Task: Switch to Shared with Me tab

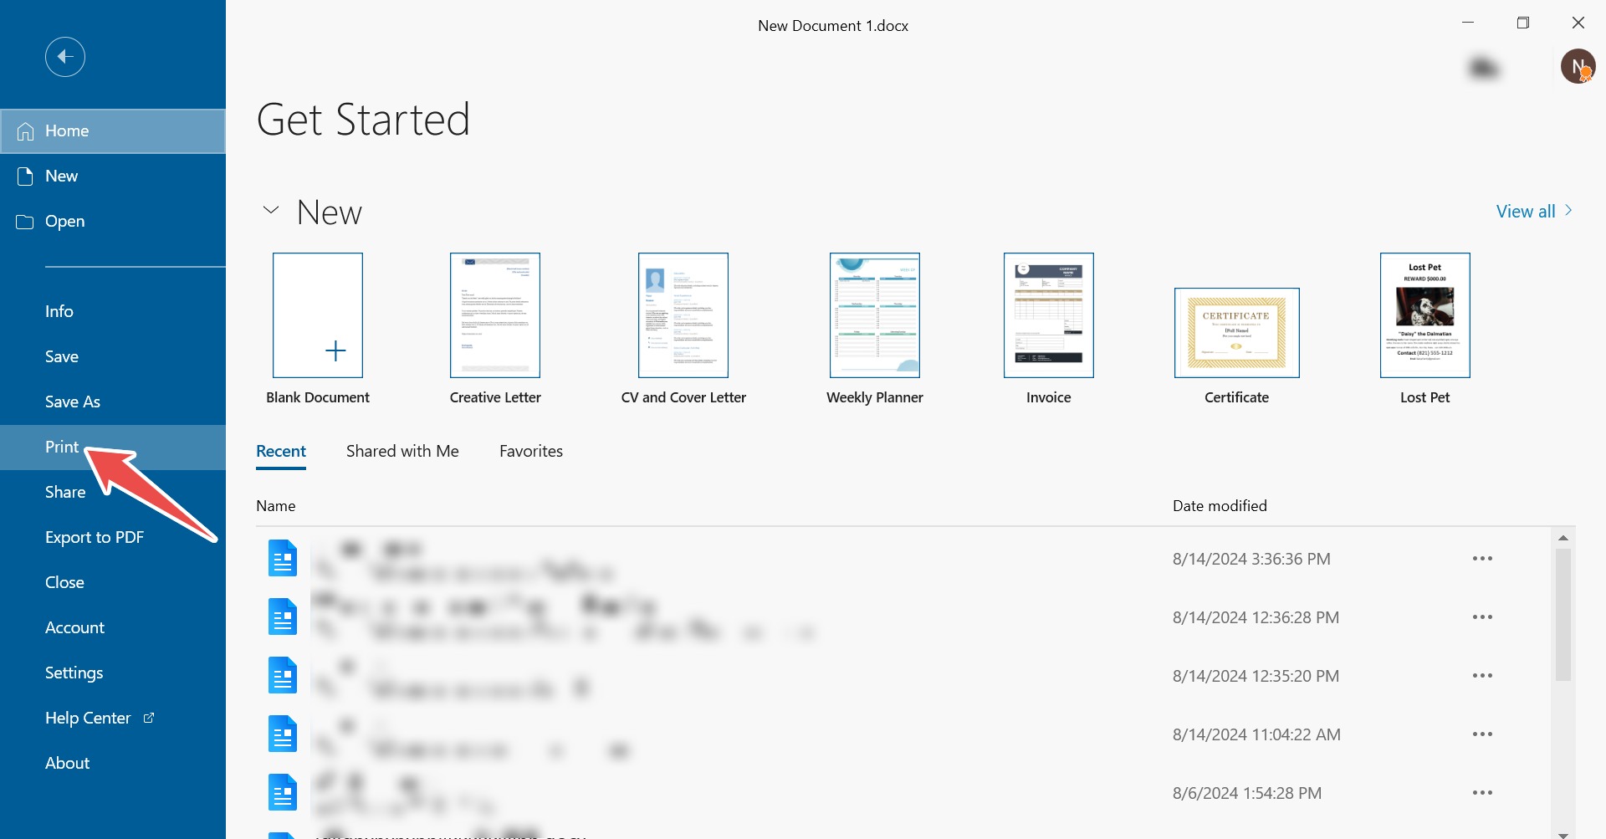Action: 402,451
